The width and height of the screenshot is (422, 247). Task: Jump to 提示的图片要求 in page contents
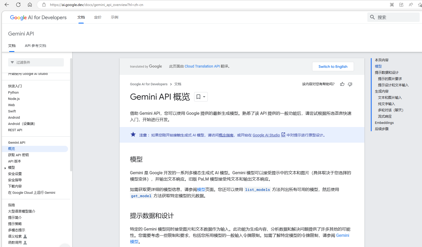[390, 79]
